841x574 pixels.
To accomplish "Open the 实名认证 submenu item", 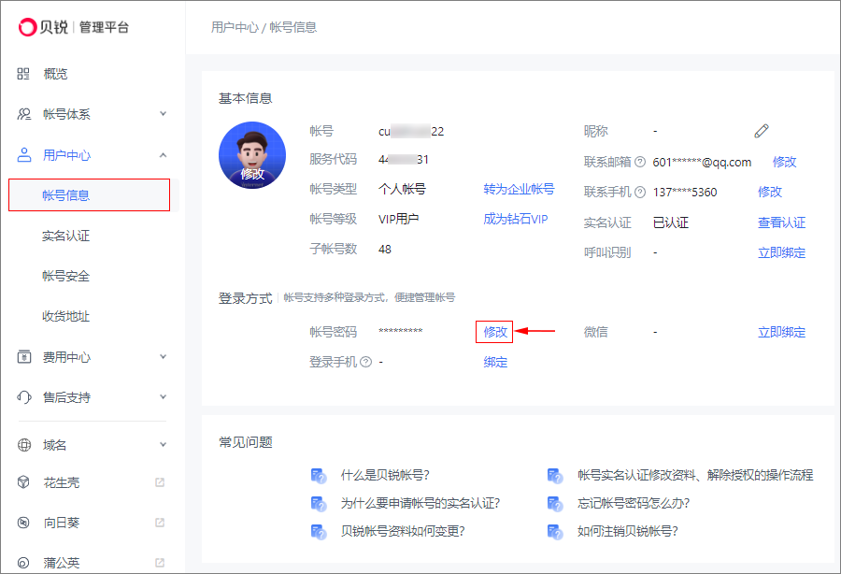I will point(66,236).
